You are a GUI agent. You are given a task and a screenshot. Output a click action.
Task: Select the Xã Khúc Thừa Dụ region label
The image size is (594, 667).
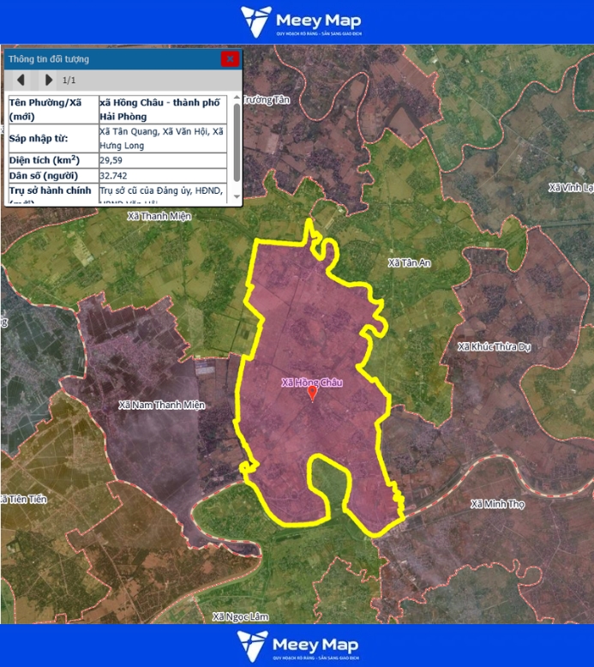click(x=495, y=346)
